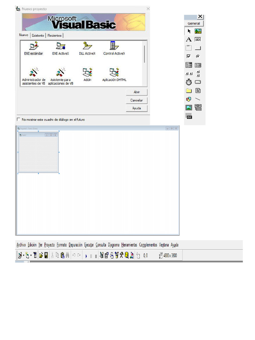Select the TextBox control (abl icon)
255x340 pixels.
pyautogui.click(x=198, y=40)
